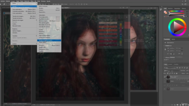
Task: Choose Invertir from Ajustes submenu
Action: pyautogui.click(x=49, y=30)
